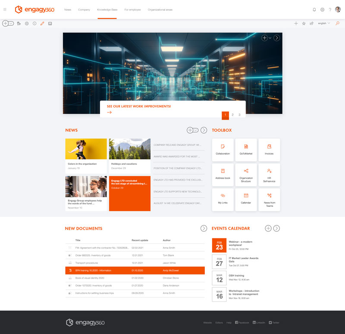Open the BPH training 10.2020 document row
Screen dimensions: 345x334
pos(135,270)
